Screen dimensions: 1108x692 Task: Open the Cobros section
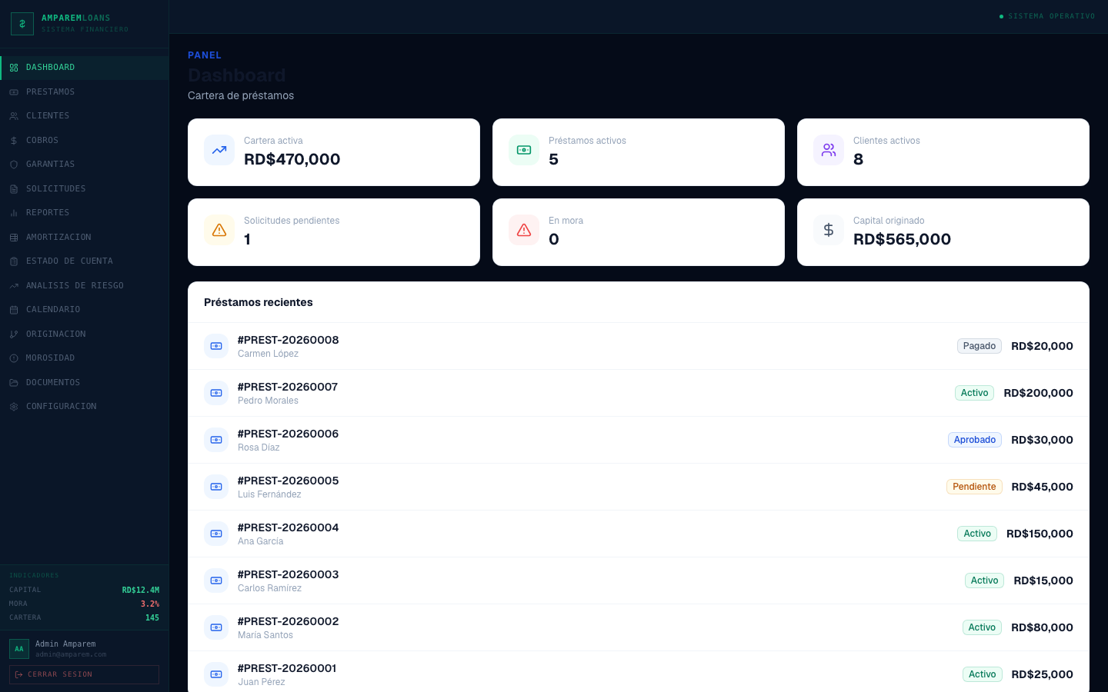point(85,140)
